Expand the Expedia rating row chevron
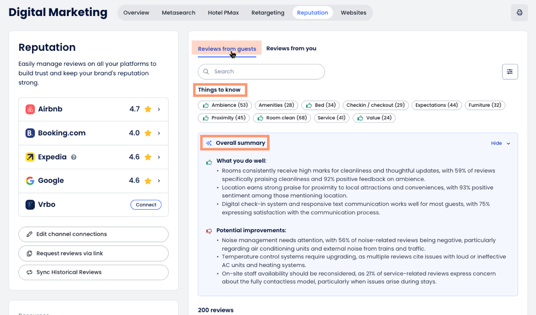Viewport: 536px width, 315px height. click(x=159, y=157)
